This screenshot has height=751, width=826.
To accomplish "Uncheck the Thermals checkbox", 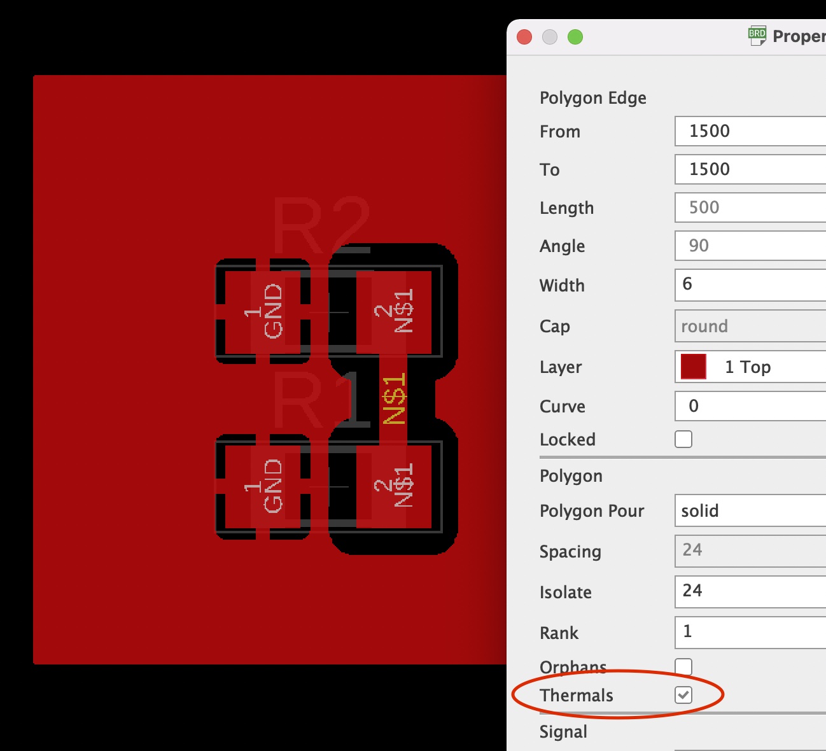I will [x=683, y=695].
